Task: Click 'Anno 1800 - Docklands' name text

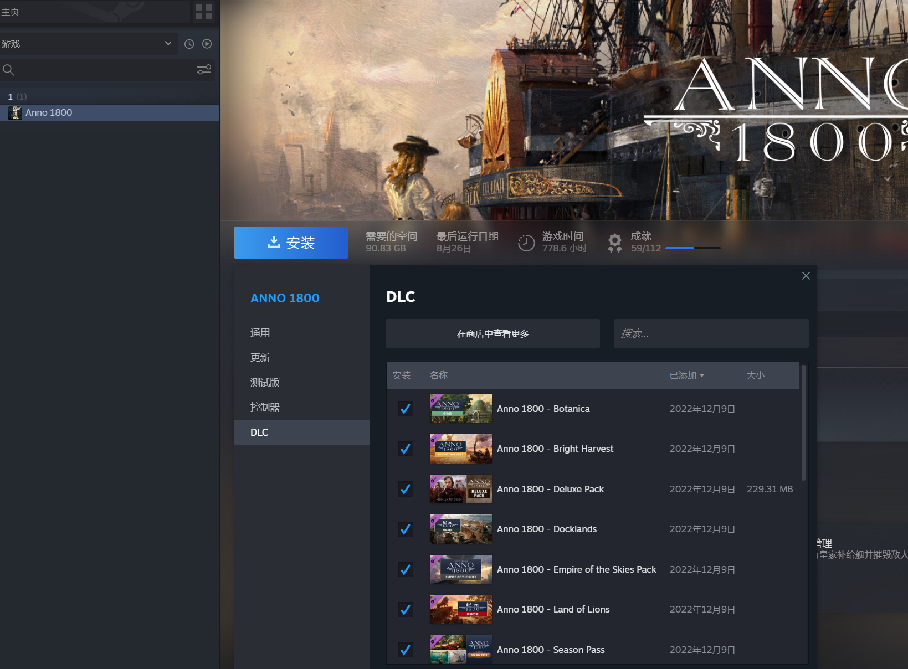Action: click(x=547, y=529)
